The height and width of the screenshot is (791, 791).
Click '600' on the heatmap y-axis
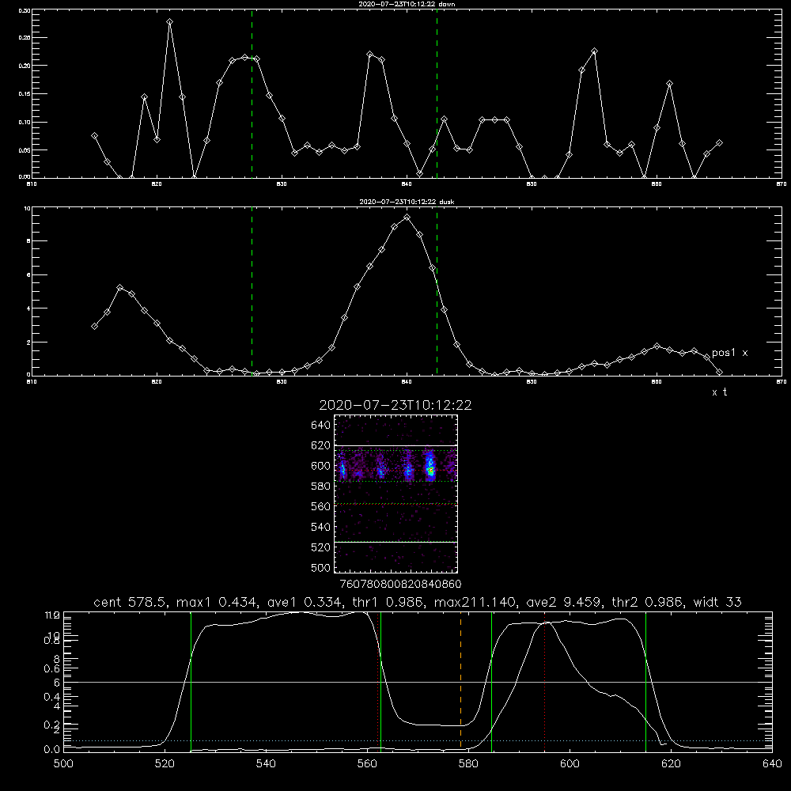point(321,466)
